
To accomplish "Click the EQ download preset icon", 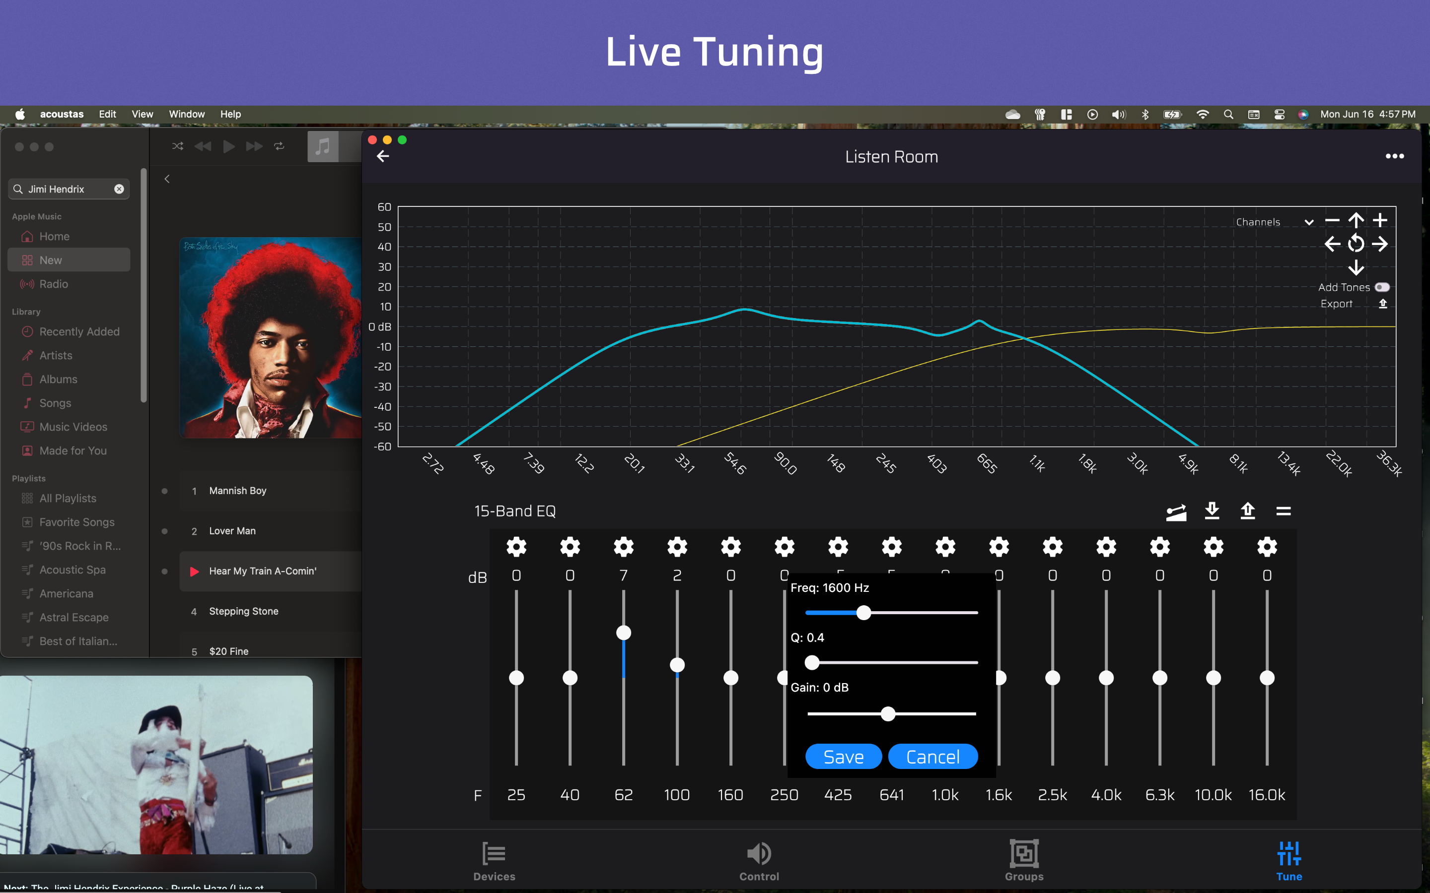I will pos(1212,510).
